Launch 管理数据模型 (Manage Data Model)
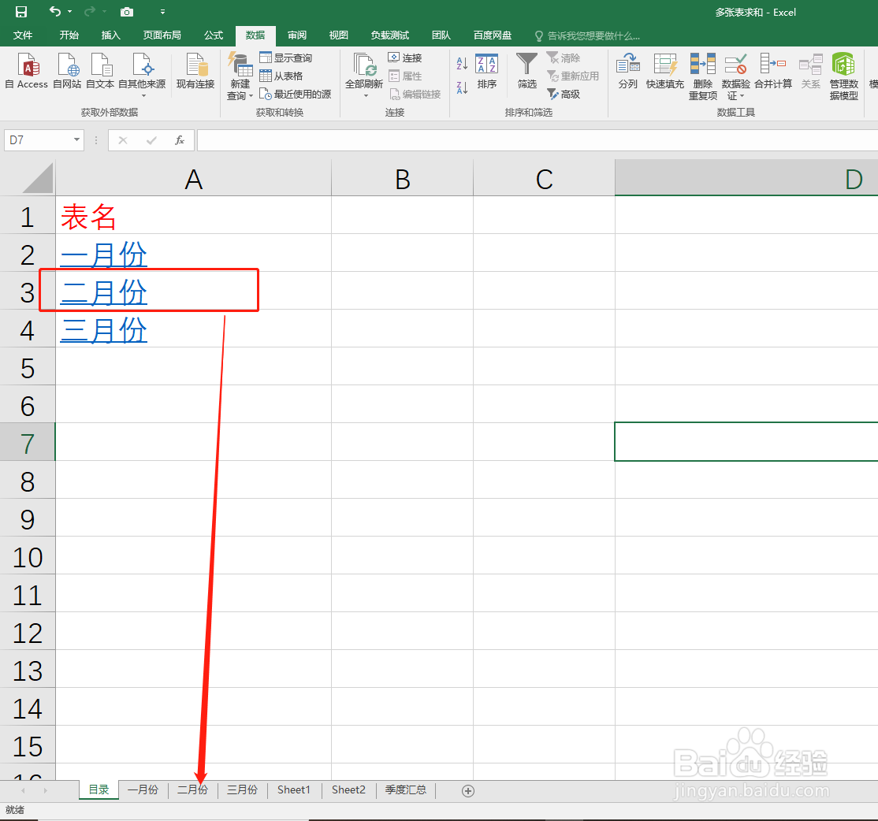 [x=843, y=74]
